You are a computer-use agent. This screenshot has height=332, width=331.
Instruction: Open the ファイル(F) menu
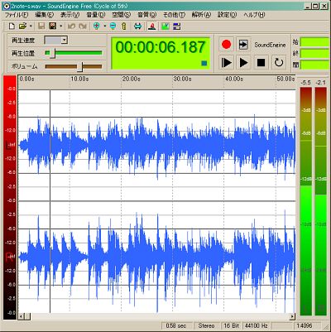[x=17, y=15]
